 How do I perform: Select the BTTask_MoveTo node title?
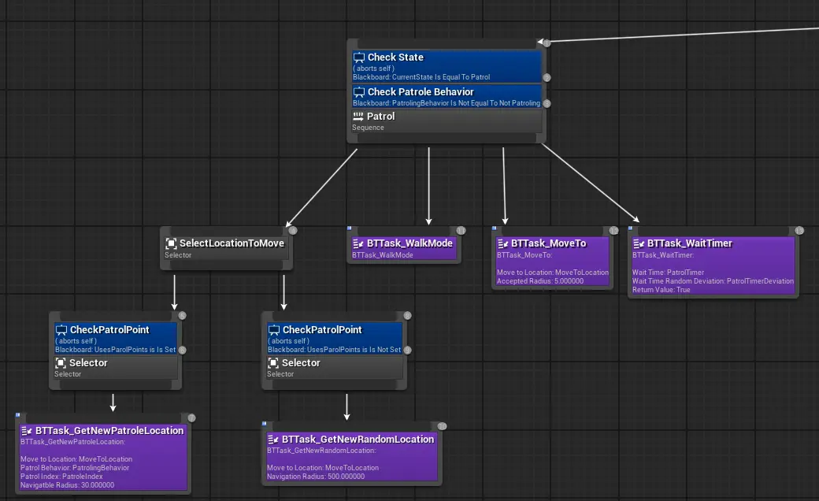[548, 243]
